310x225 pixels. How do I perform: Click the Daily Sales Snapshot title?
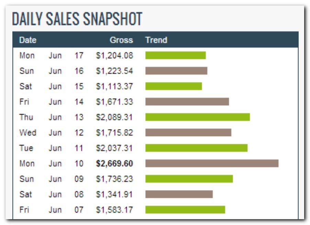pos(77,19)
